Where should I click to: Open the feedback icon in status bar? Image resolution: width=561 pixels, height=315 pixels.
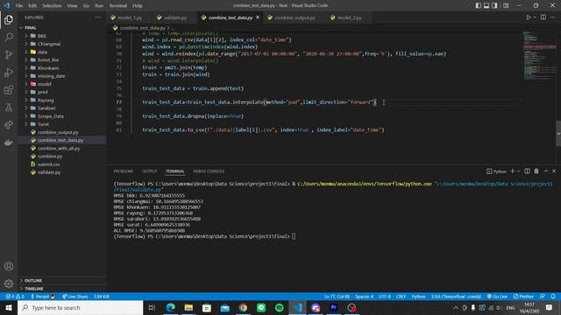pyautogui.click(x=543, y=297)
